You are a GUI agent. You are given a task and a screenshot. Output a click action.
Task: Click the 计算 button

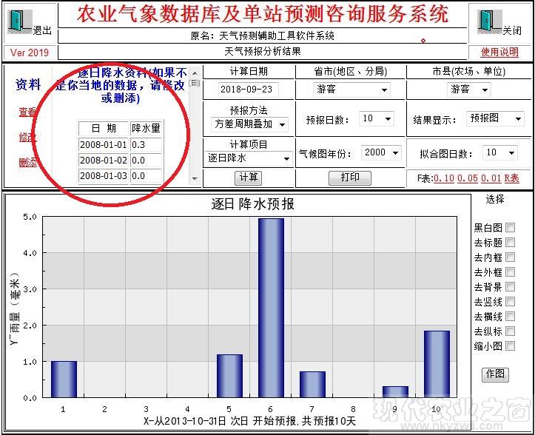(x=249, y=178)
